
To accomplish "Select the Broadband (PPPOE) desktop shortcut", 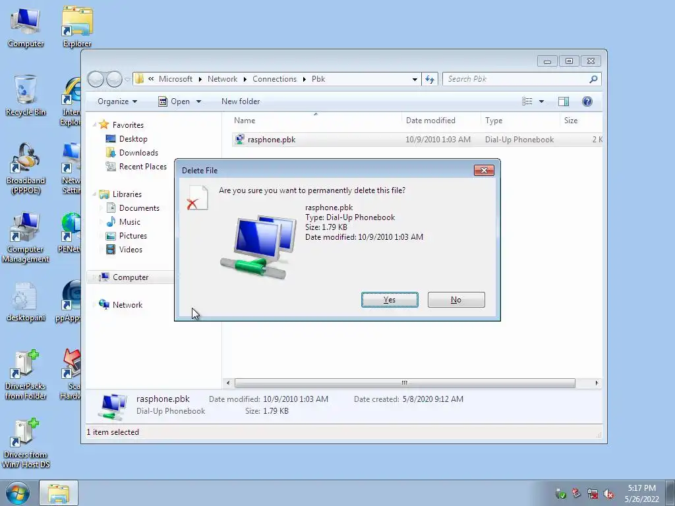I will click(x=26, y=169).
